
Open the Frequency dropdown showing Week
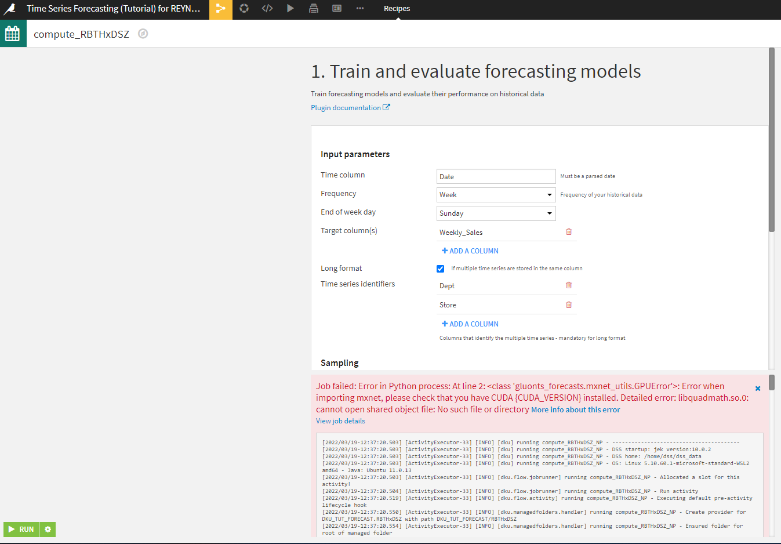pos(496,195)
